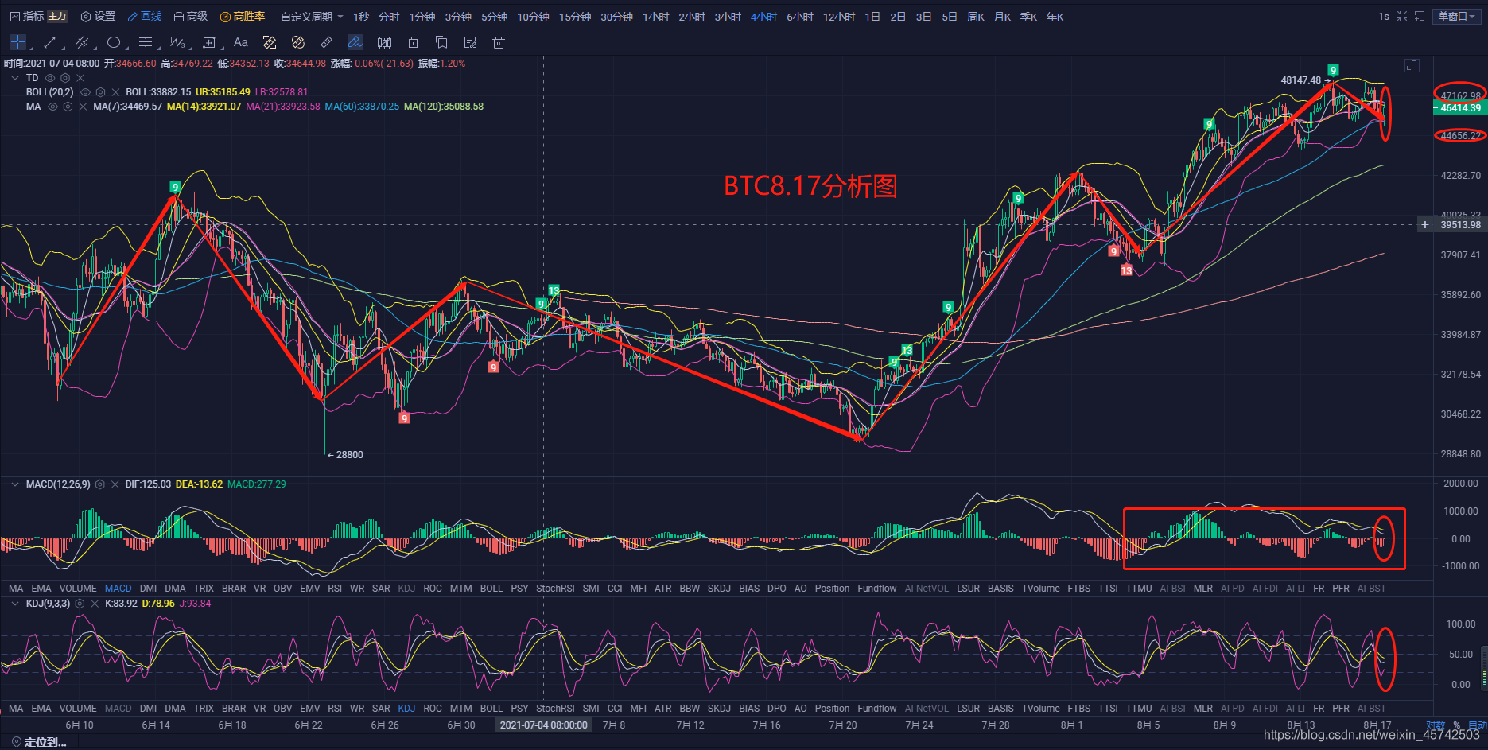Open the 指标 indicators menu

click(x=27, y=16)
